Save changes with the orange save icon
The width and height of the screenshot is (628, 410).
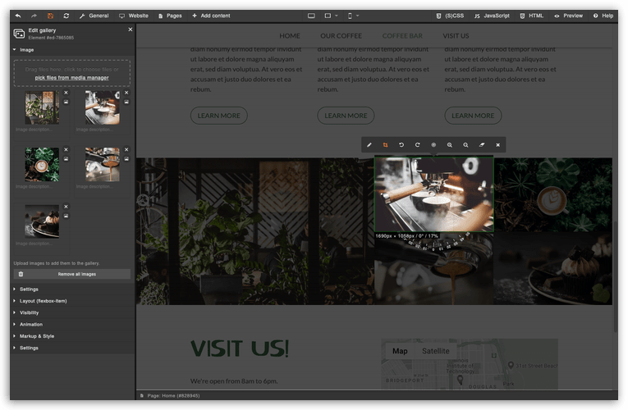[x=50, y=16]
